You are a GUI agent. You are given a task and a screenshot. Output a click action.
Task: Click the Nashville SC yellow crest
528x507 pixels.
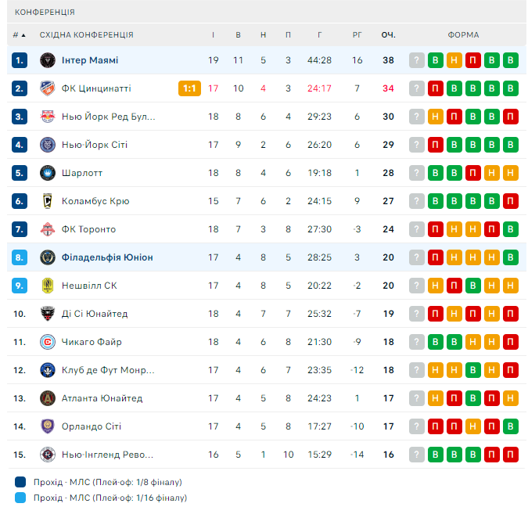47,286
